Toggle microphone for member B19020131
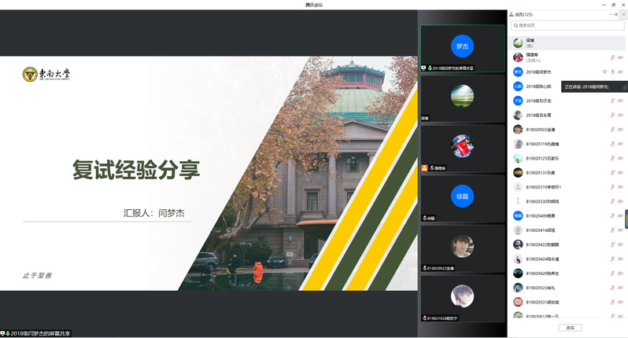This screenshot has height=338, width=628. [x=611, y=172]
